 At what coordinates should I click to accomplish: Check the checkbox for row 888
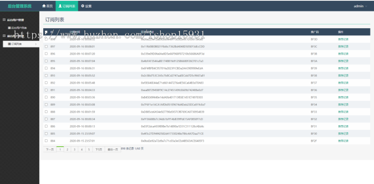(x=46, y=112)
